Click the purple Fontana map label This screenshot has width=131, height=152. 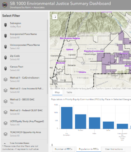tap(124, 54)
